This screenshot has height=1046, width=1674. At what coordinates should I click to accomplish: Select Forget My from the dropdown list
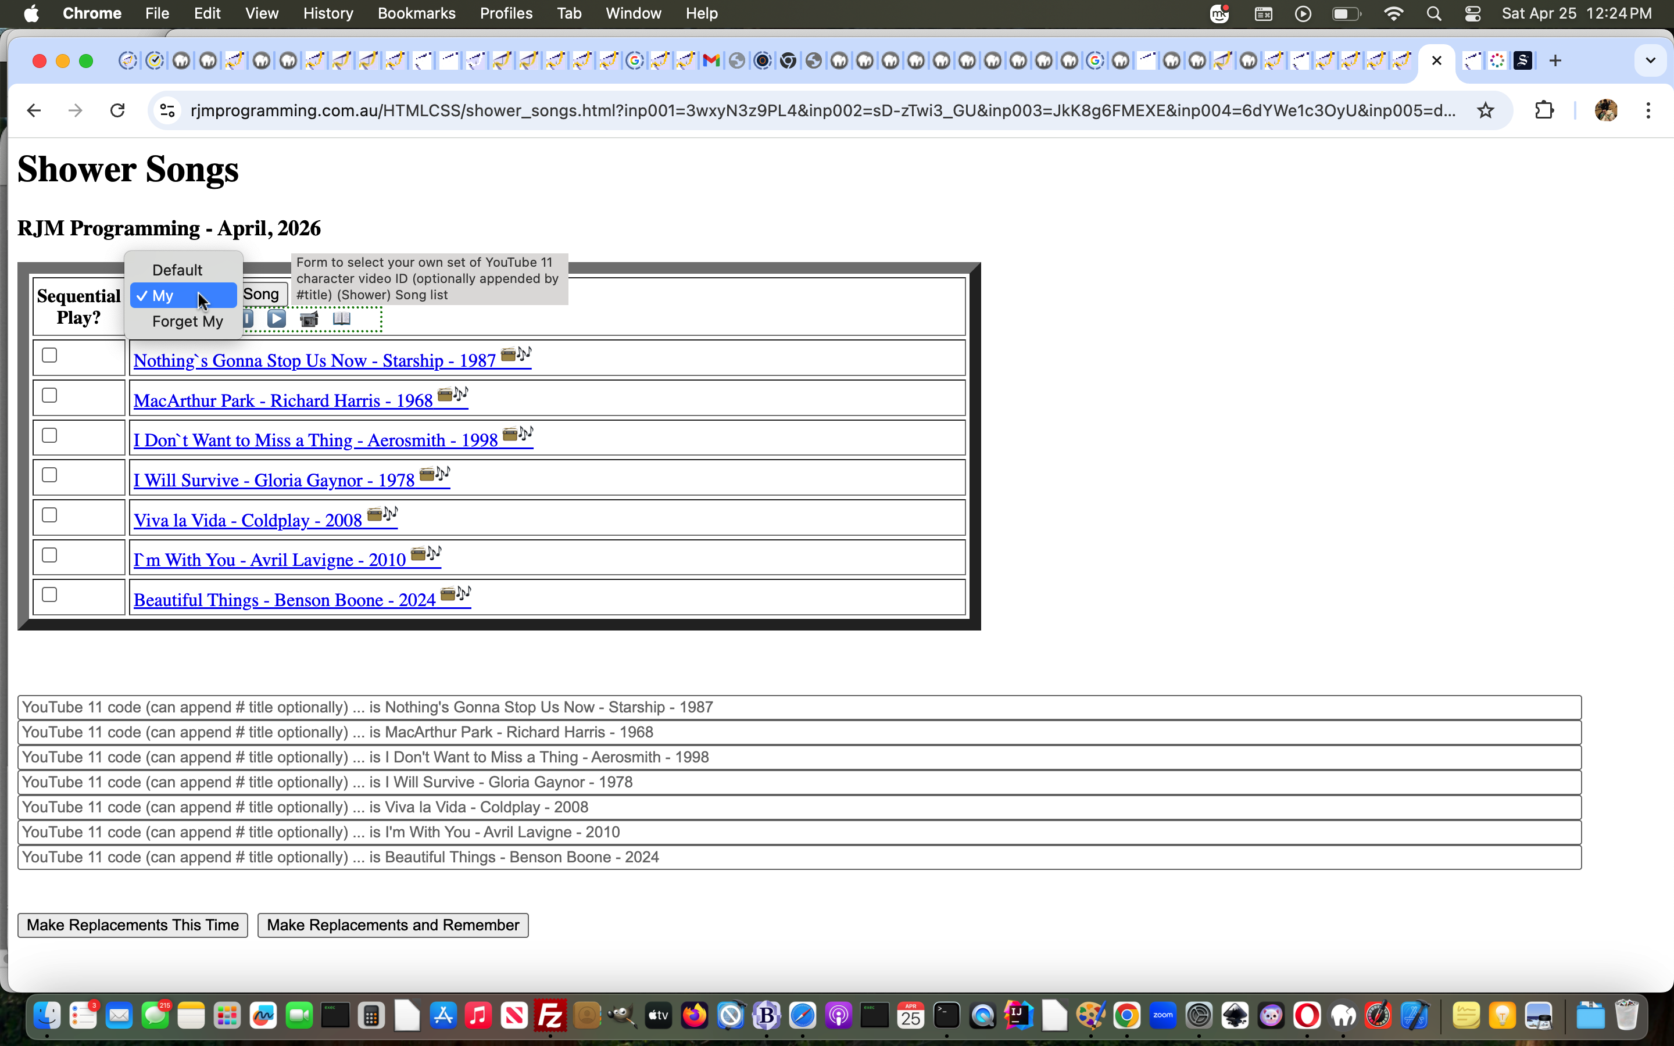187,321
